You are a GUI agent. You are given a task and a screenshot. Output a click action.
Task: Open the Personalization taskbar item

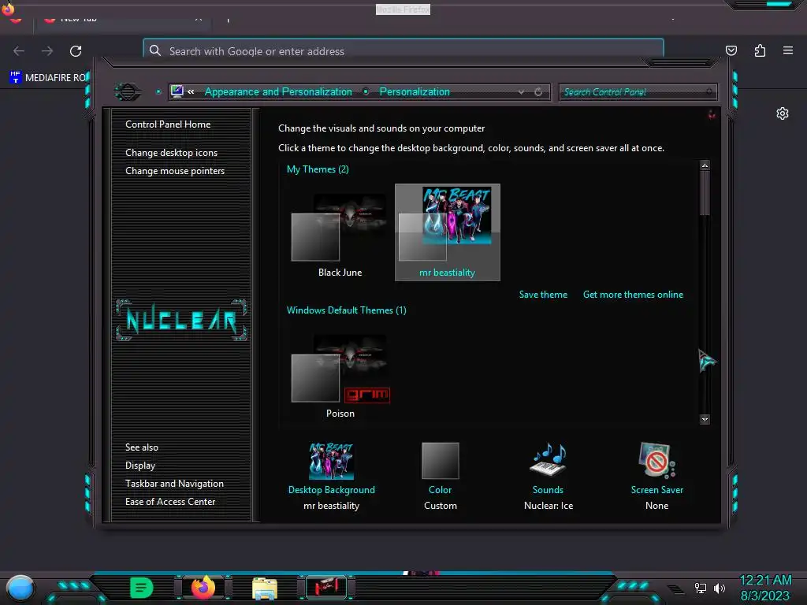(x=326, y=588)
